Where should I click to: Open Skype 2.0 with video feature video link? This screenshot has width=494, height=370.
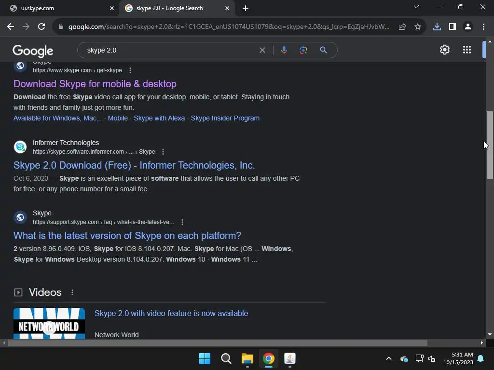pos(171,314)
